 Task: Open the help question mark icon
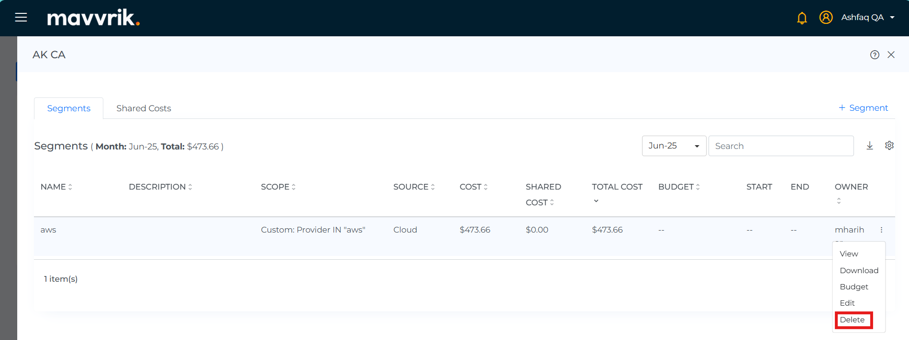click(875, 55)
